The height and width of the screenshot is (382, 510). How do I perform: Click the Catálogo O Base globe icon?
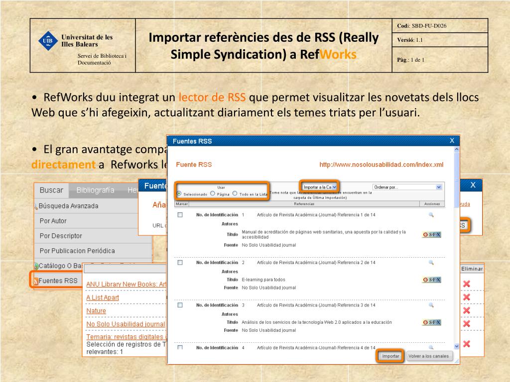point(36,266)
